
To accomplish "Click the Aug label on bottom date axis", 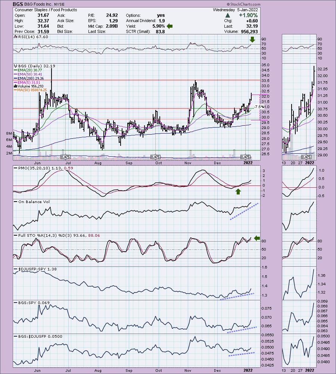I will click(x=98, y=370).
